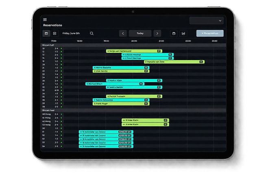The image size is (266, 177).
Task: Click IT badge on Sonja van Hamersveld reservation
Action: coord(159,51)
